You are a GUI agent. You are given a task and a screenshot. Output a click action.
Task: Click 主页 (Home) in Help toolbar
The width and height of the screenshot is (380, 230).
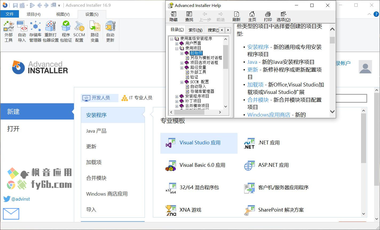(x=252, y=17)
